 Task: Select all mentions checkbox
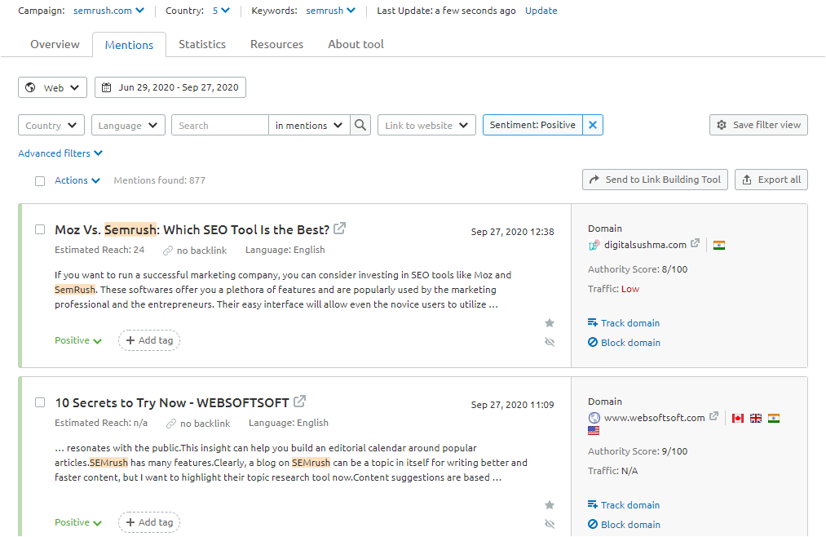tap(40, 181)
